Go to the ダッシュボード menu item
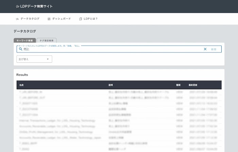This screenshot has height=152, width=238. pyautogui.click(x=62, y=19)
